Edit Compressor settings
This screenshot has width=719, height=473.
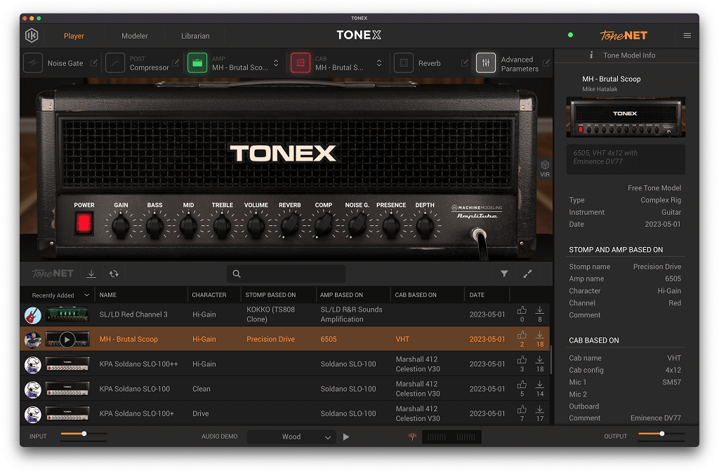[x=176, y=62]
